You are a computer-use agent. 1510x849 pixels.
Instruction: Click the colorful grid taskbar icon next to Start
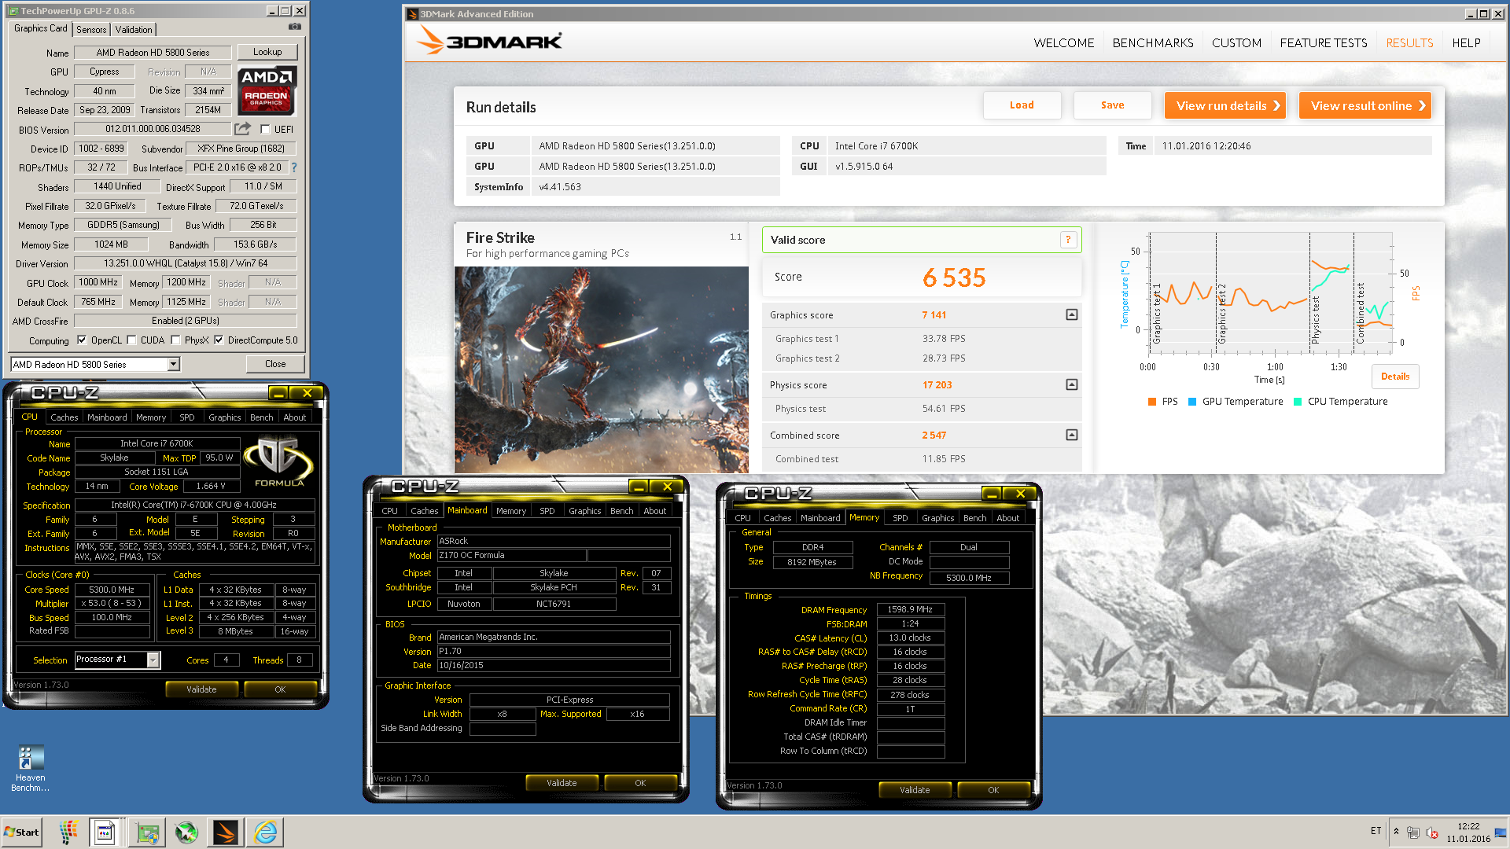point(68,832)
